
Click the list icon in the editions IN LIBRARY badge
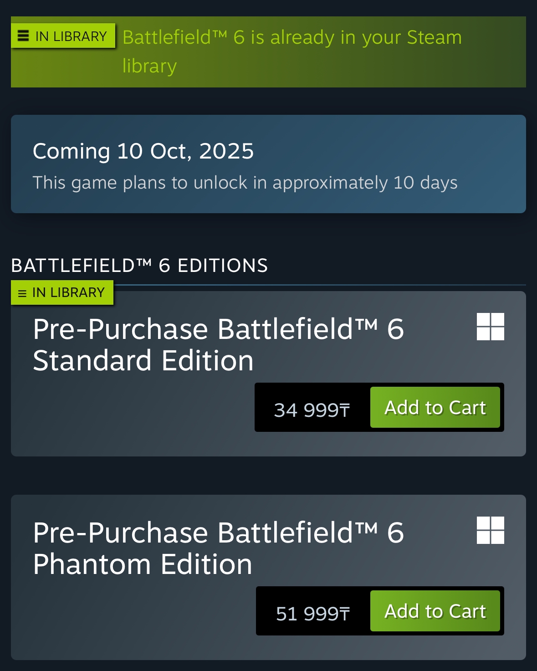(x=22, y=293)
